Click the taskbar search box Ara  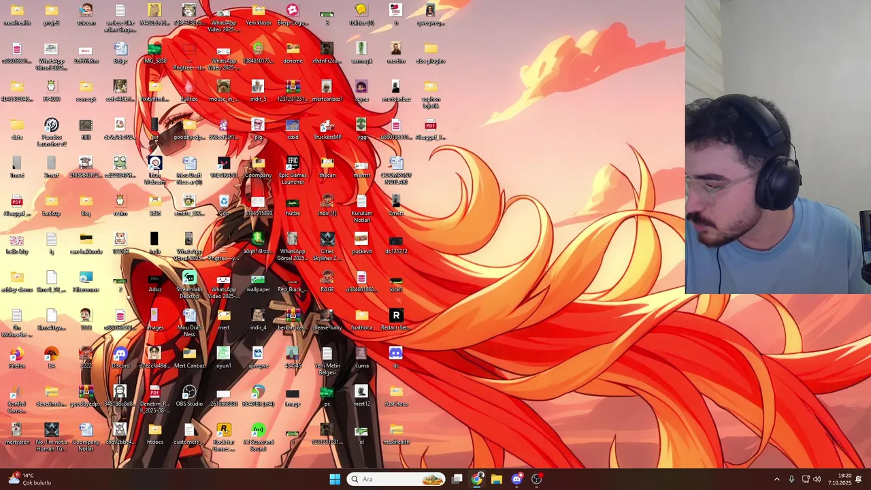click(x=396, y=479)
